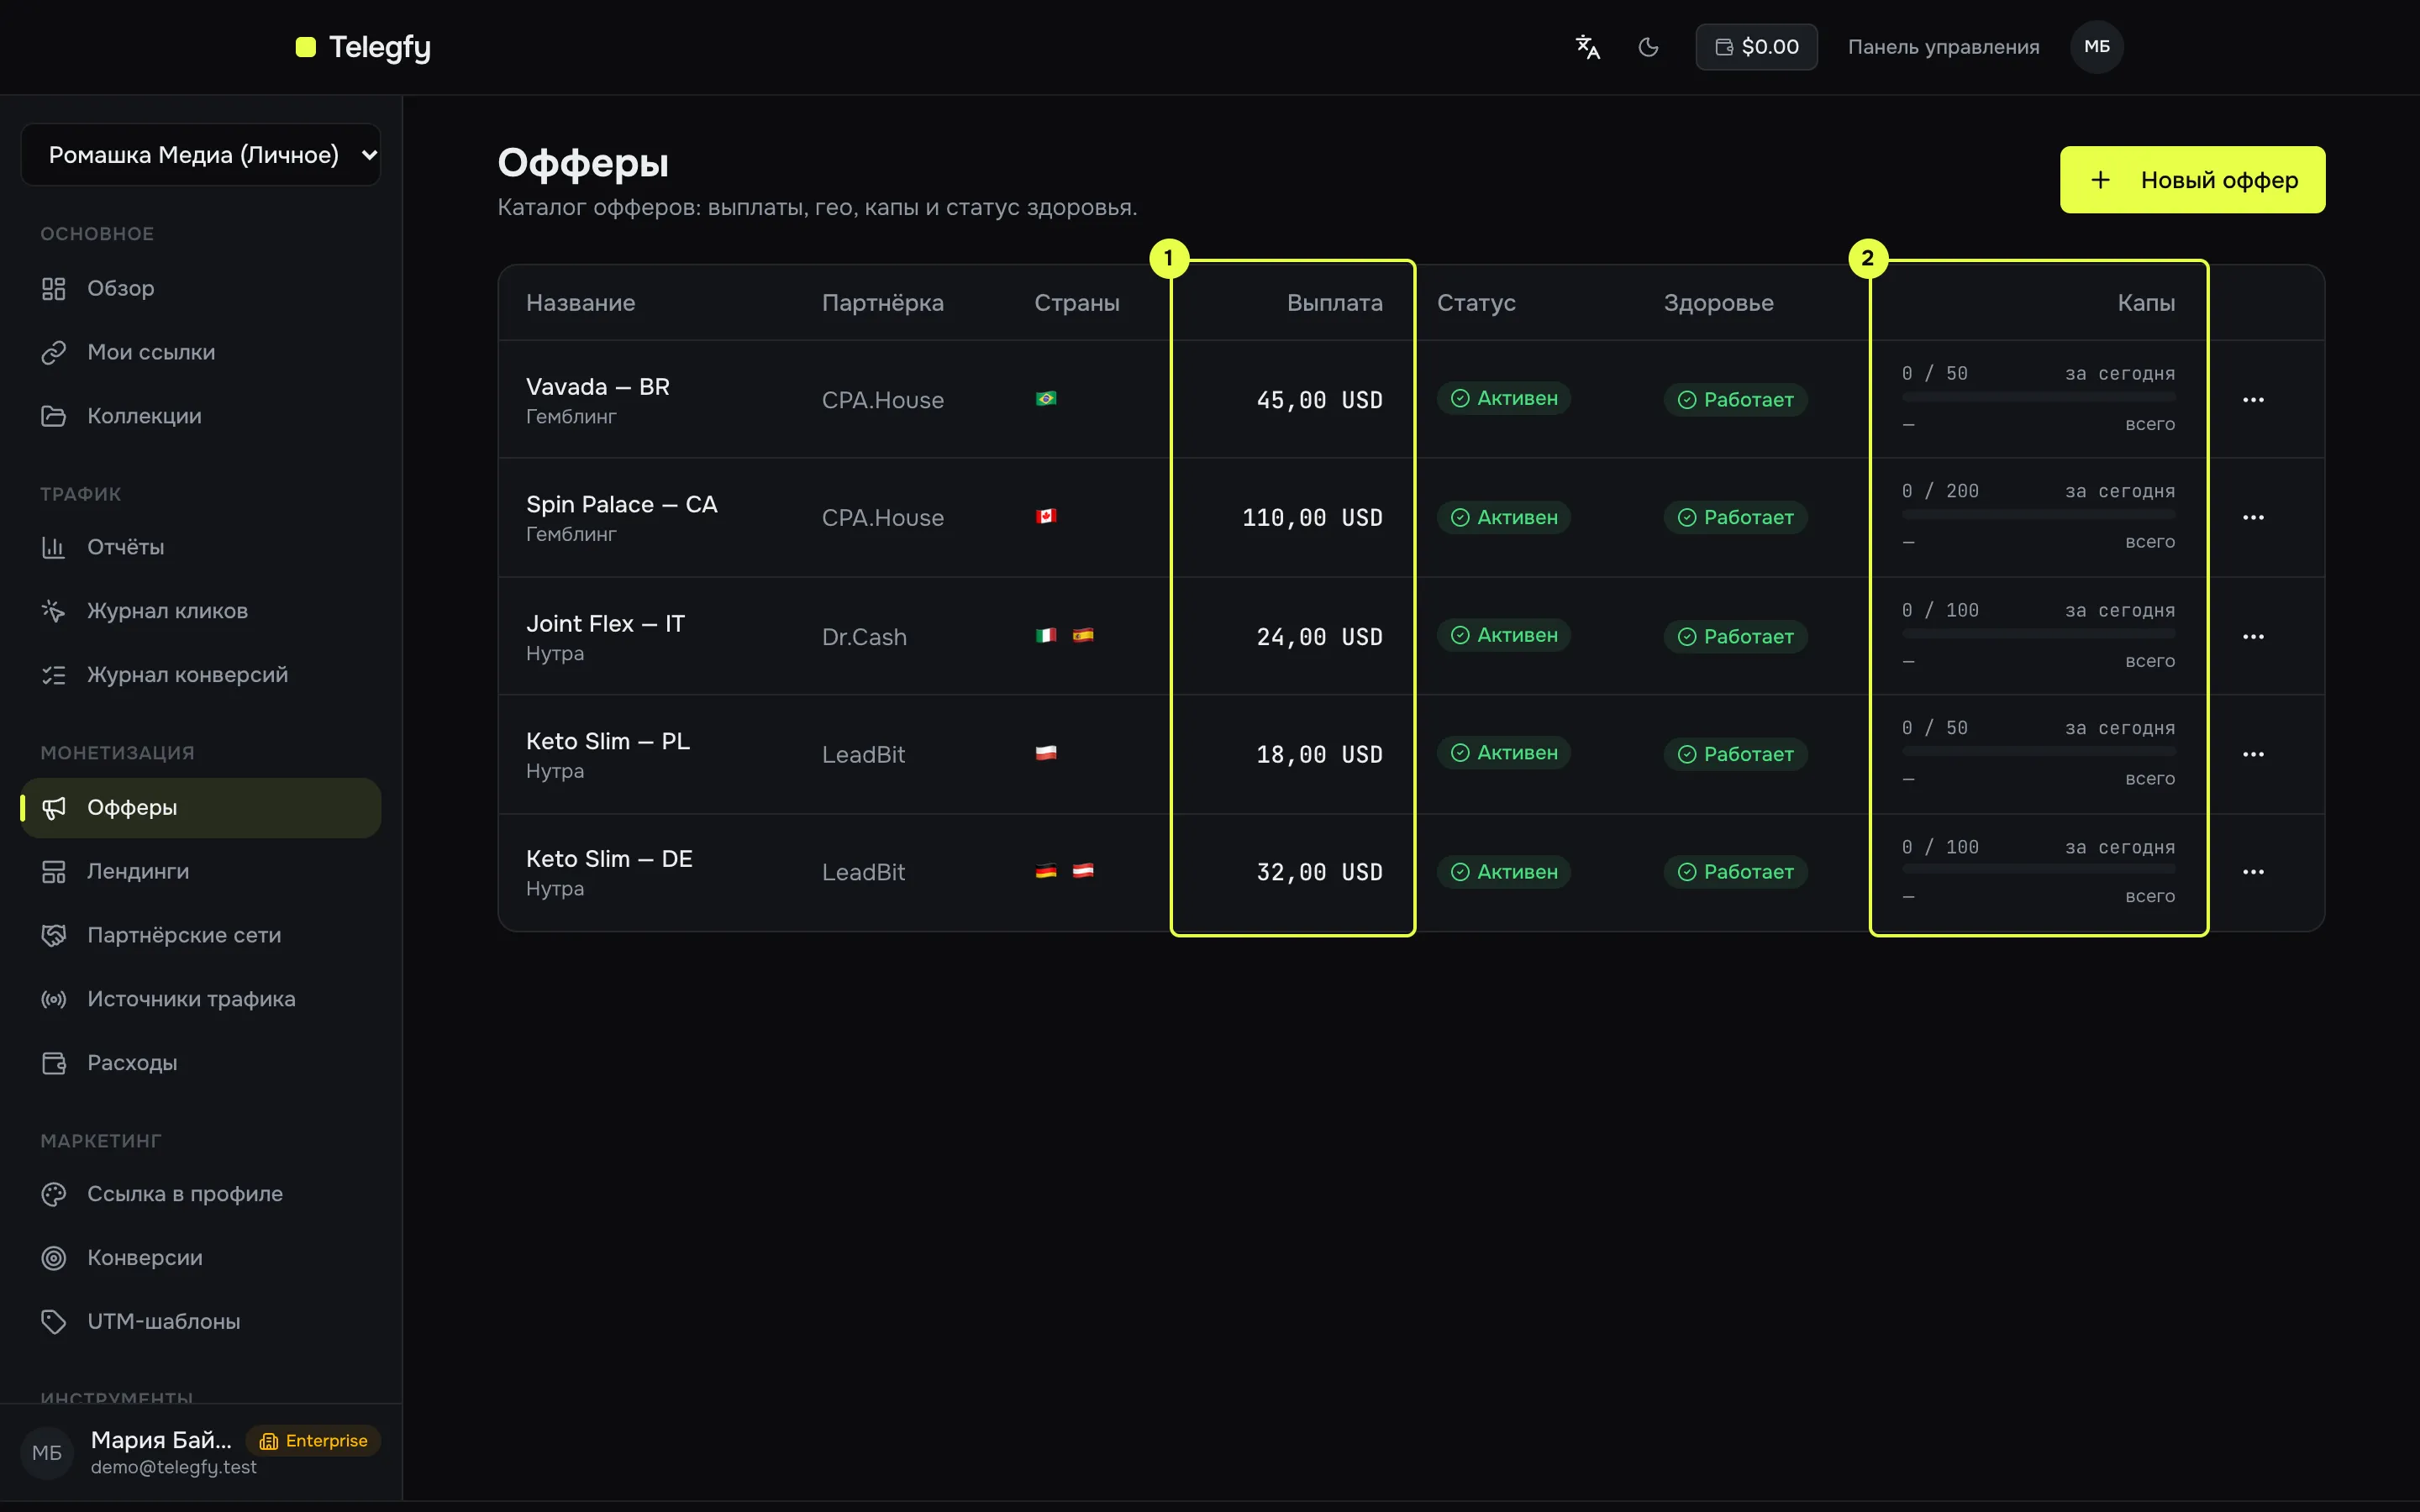Open the МБ avatar in header
This screenshot has width=2420, height=1512.
point(2096,47)
